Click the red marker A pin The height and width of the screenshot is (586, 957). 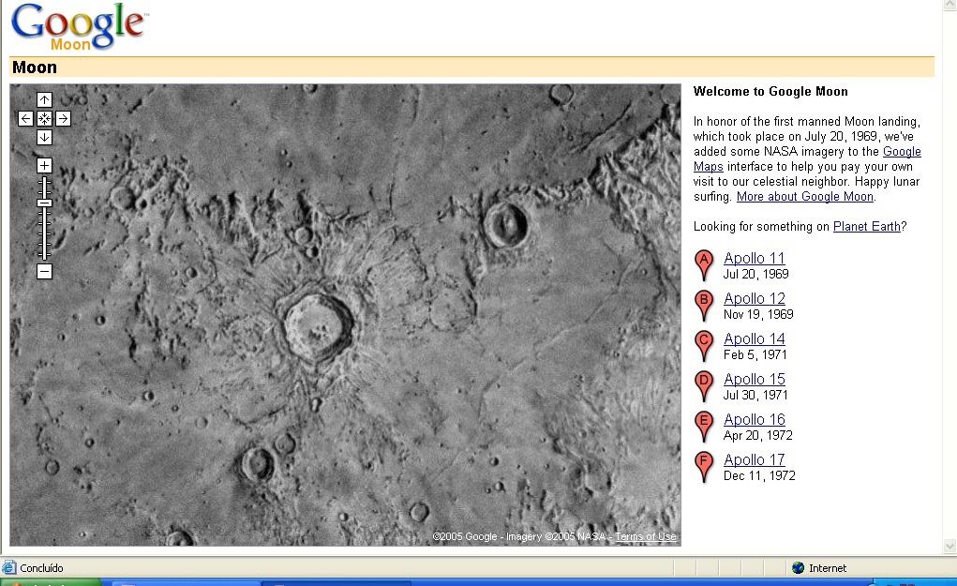[704, 265]
